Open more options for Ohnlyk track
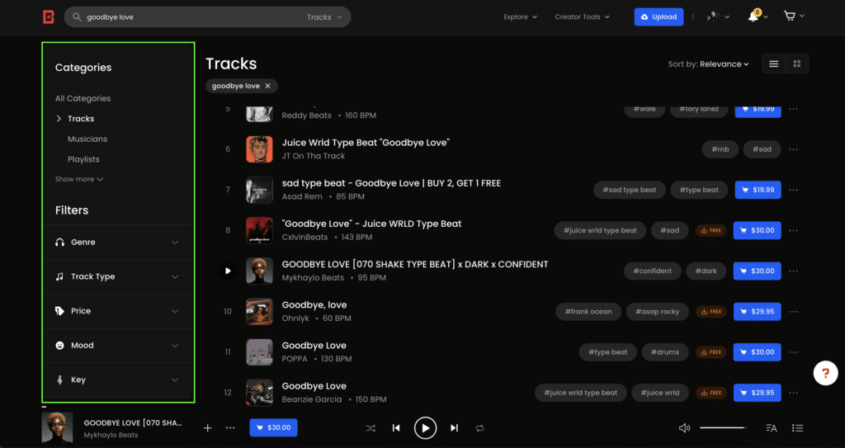This screenshot has height=448, width=845. [x=793, y=312]
